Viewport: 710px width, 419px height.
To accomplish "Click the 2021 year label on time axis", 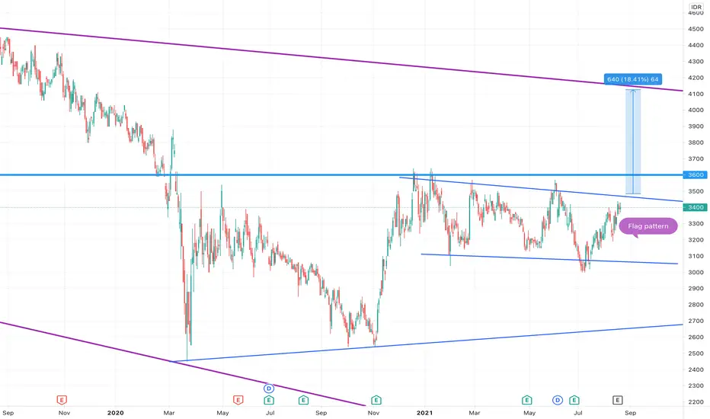I will [425, 413].
